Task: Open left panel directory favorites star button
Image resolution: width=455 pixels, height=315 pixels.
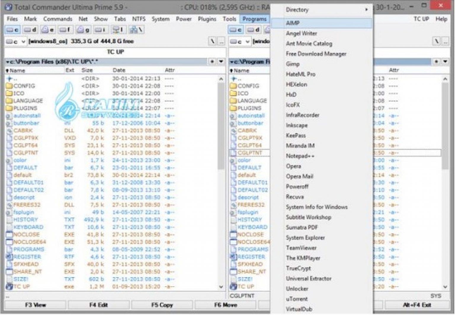Action: [x=212, y=62]
